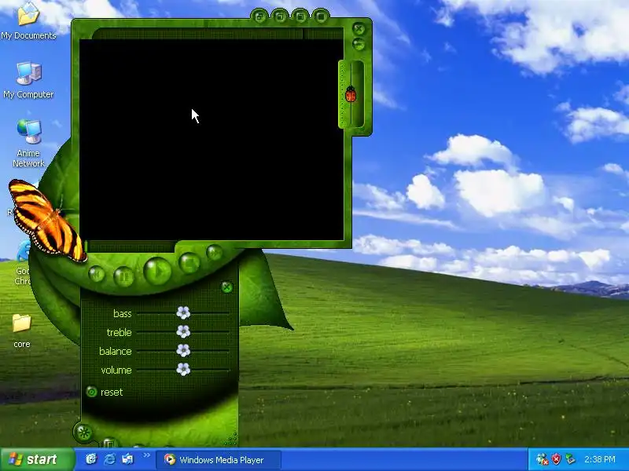Activate the Windows Media Player taskbar button
This screenshot has height=471, width=629.
[x=219, y=460]
